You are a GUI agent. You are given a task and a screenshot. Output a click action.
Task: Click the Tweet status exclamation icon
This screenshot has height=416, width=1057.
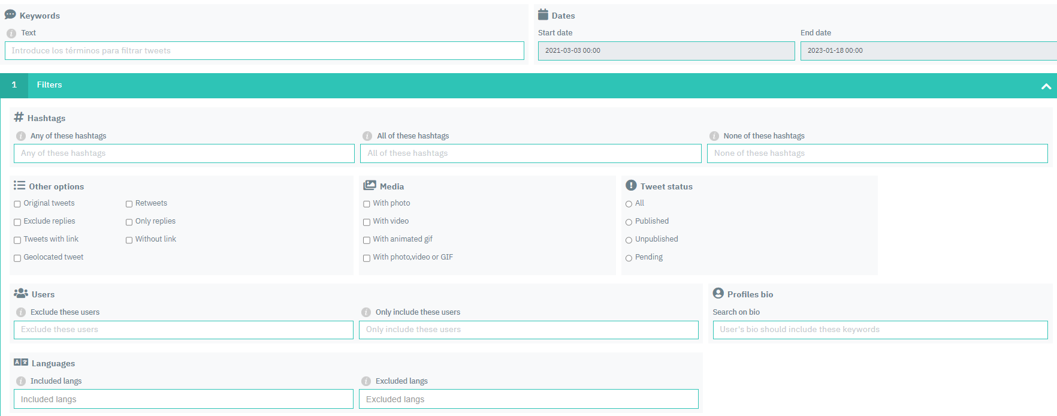pos(631,186)
